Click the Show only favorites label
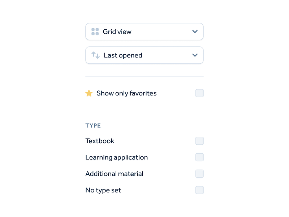 (x=126, y=93)
